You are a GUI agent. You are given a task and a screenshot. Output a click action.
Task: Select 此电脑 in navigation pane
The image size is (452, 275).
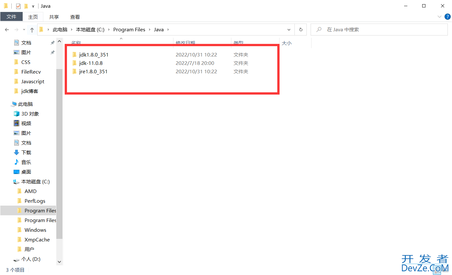26,104
